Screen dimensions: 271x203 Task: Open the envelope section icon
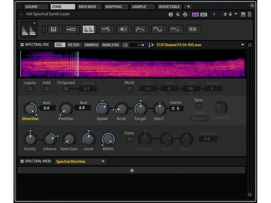coord(140,29)
